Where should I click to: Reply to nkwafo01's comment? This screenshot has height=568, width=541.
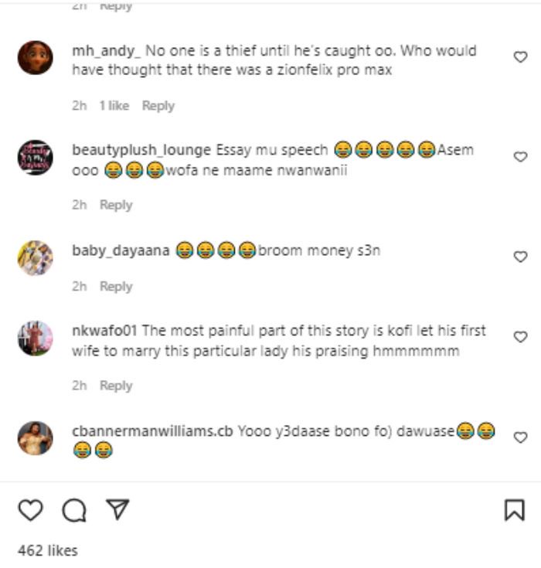coord(116,386)
